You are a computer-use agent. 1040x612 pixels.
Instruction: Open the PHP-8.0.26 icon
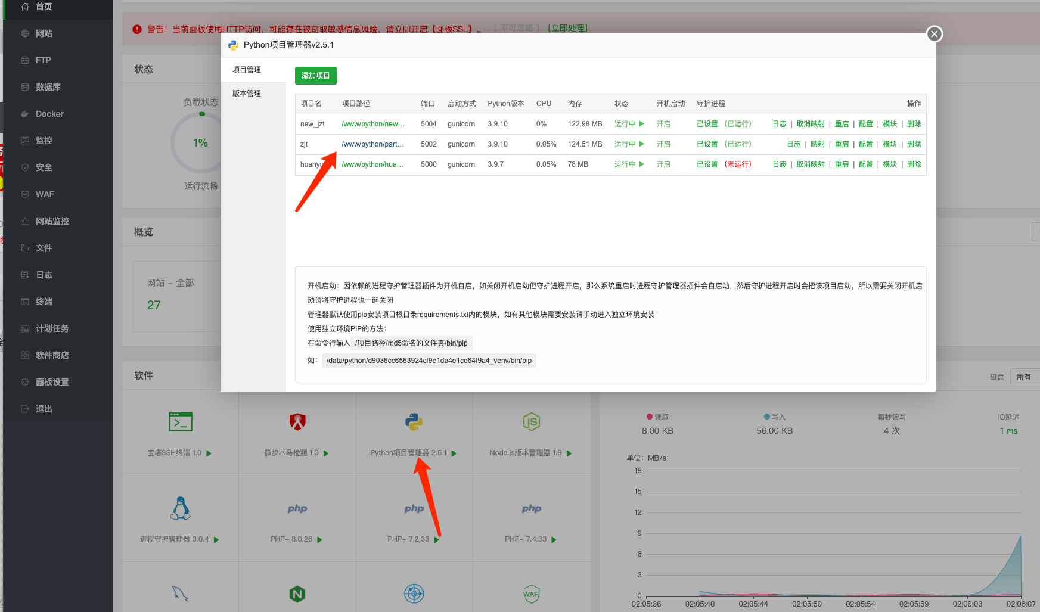click(x=297, y=508)
